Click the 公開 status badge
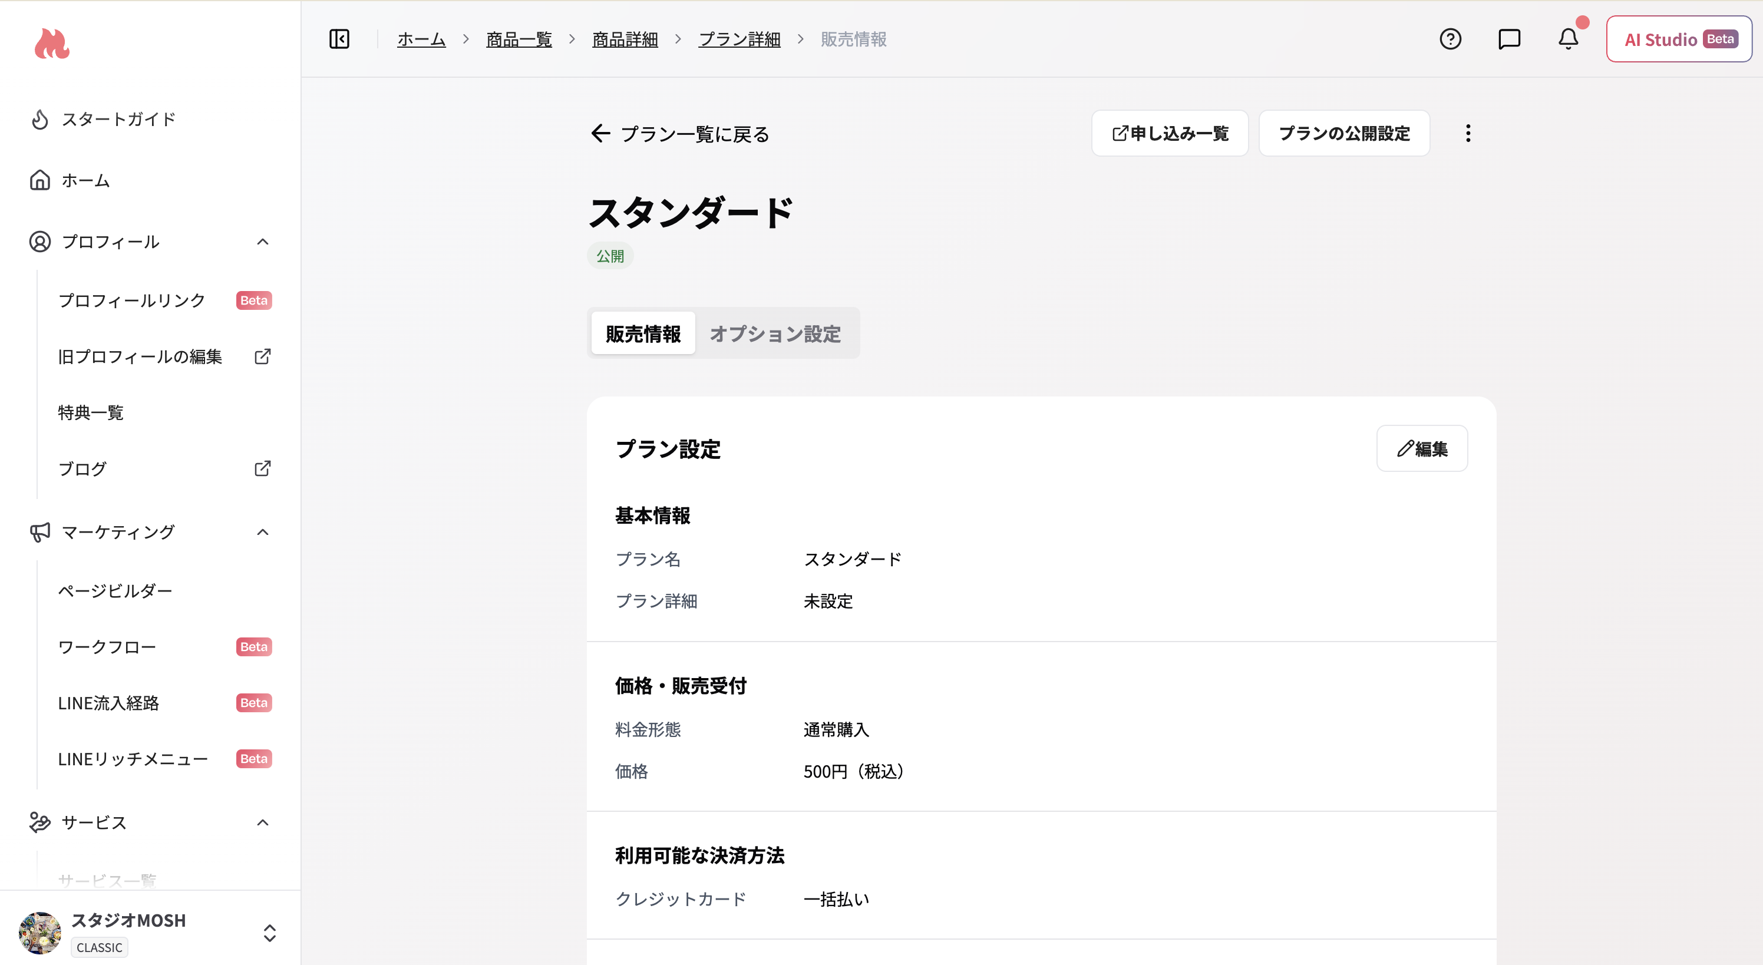 coord(610,256)
